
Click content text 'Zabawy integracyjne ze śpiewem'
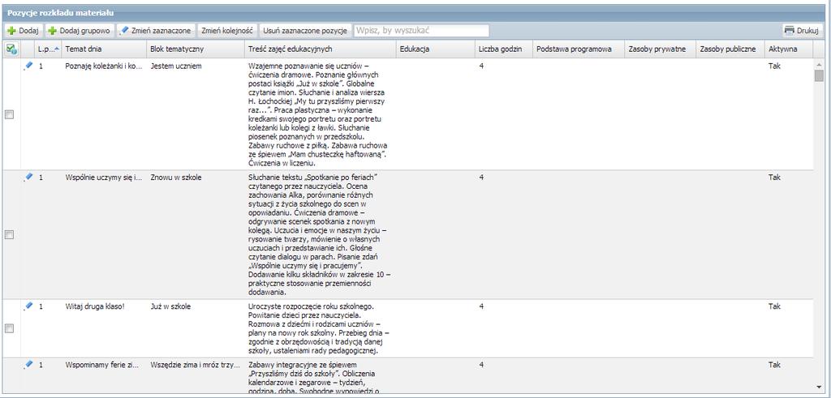[x=302, y=366]
